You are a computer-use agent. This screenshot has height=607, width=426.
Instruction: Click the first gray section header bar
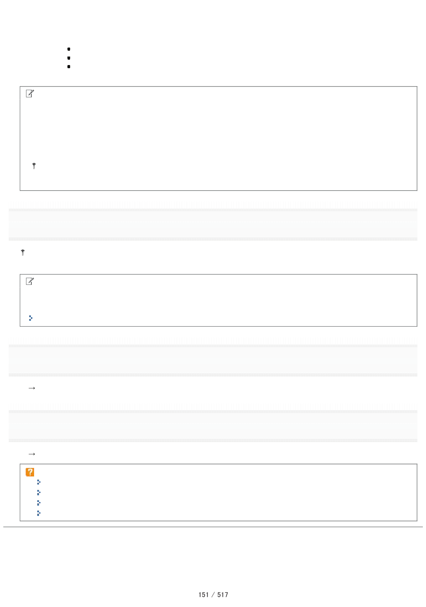coord(213,224)
